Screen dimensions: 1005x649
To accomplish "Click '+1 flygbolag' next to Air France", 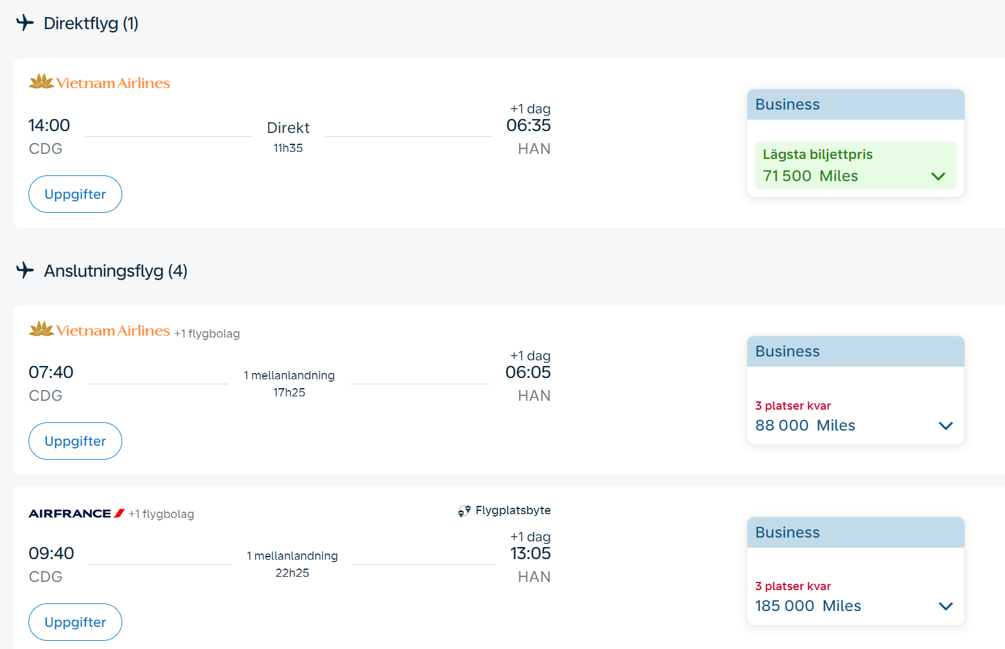I will tap(161, 514).
